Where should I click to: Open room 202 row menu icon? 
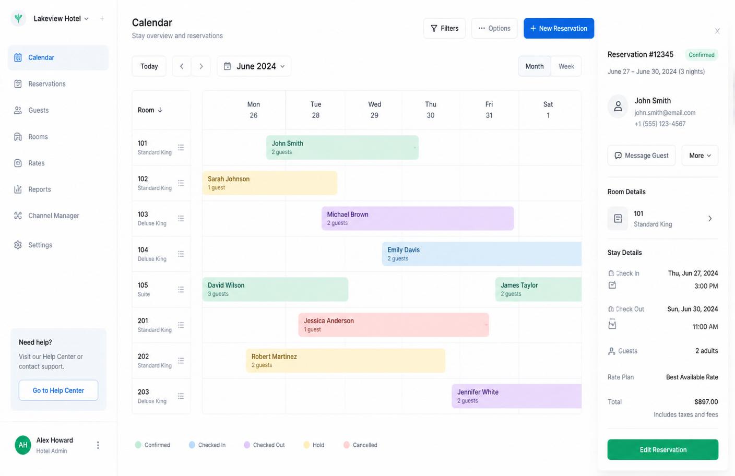pos(181,360)
